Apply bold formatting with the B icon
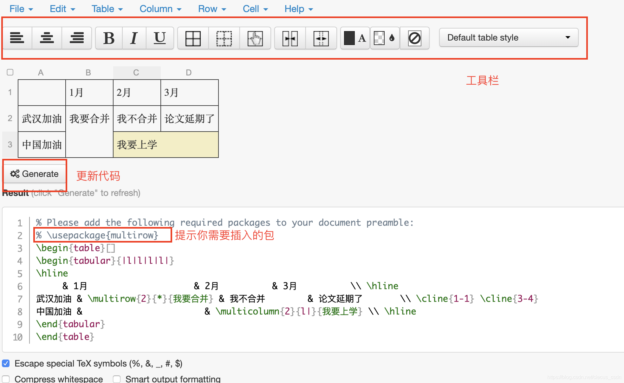The height and width of the screenshot is (383, 624). 109,38
